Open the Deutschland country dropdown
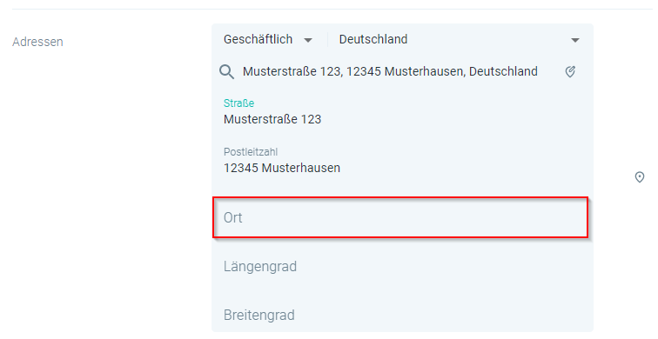 click(460, 39)
